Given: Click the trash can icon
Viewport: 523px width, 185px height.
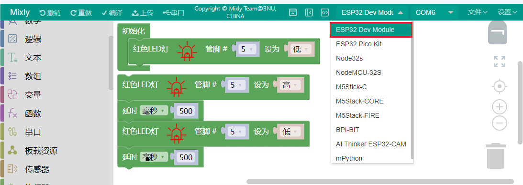Looking at the screenshot, I should [x=496, y=156].
